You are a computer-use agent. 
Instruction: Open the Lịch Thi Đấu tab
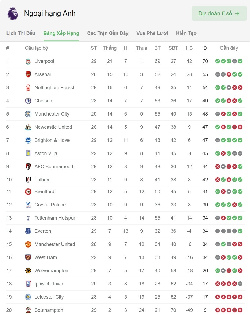(x=21, y=33)
